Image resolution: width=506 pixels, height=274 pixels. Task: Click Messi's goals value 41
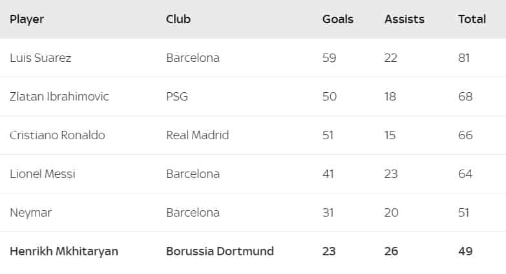pyautogui.click(x=329, y=174)
